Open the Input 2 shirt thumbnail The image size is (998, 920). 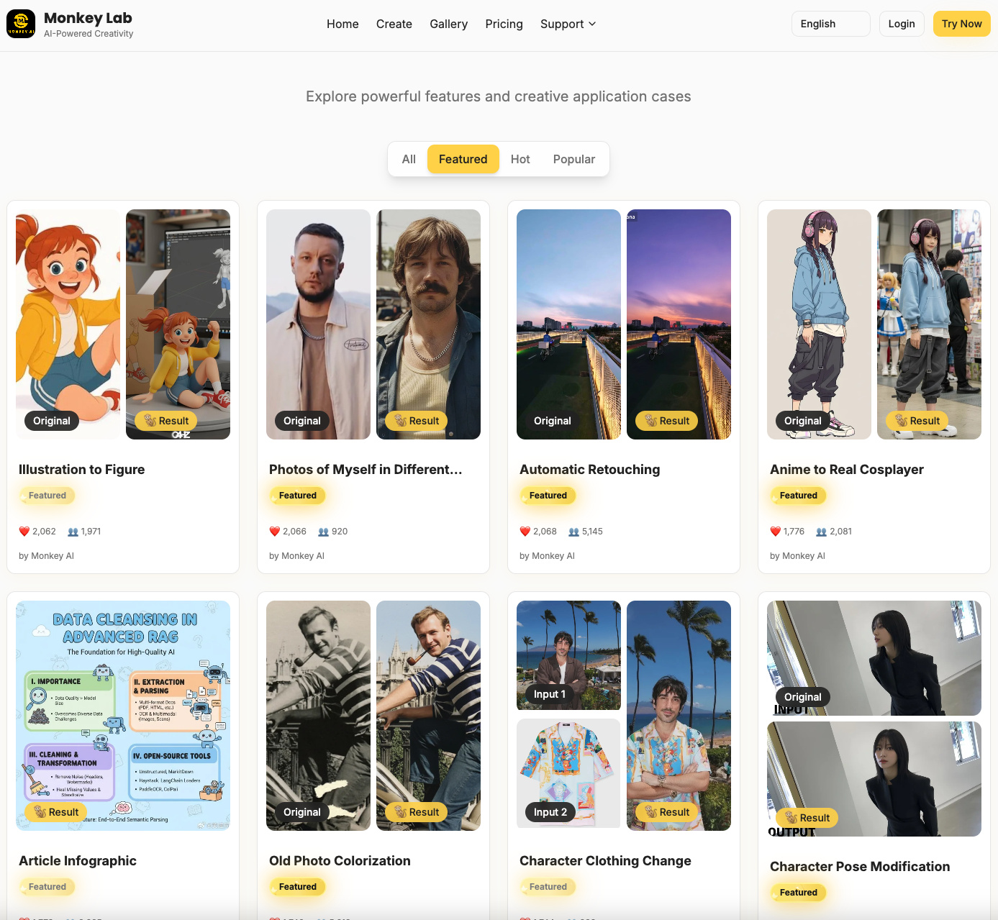click(x=568, y=773)
